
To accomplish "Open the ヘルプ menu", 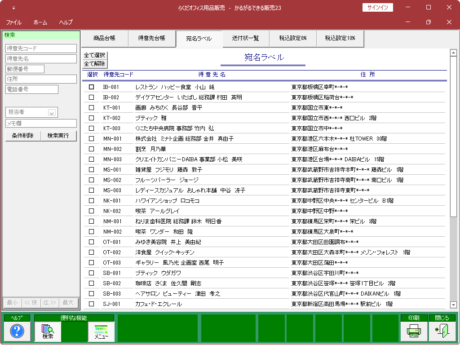I will coord(66,22).
